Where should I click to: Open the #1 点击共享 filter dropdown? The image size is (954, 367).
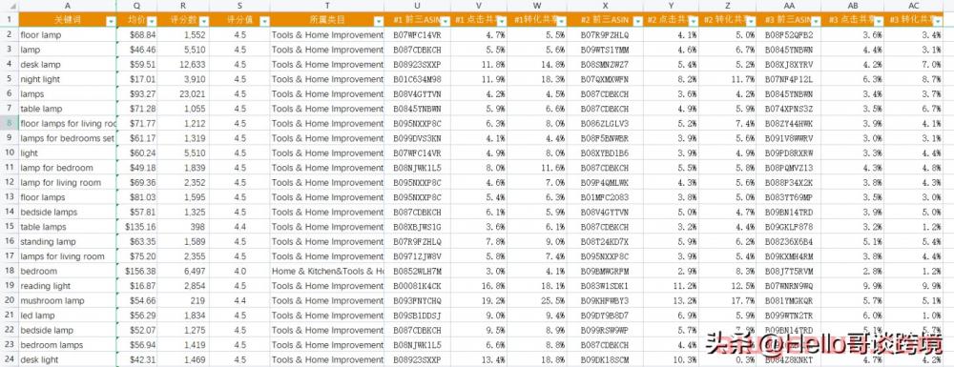tap(502, 21)
